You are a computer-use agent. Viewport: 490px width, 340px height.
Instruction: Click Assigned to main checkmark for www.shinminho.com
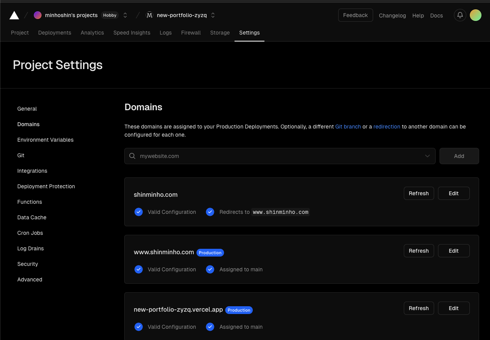tap(210, 269)
